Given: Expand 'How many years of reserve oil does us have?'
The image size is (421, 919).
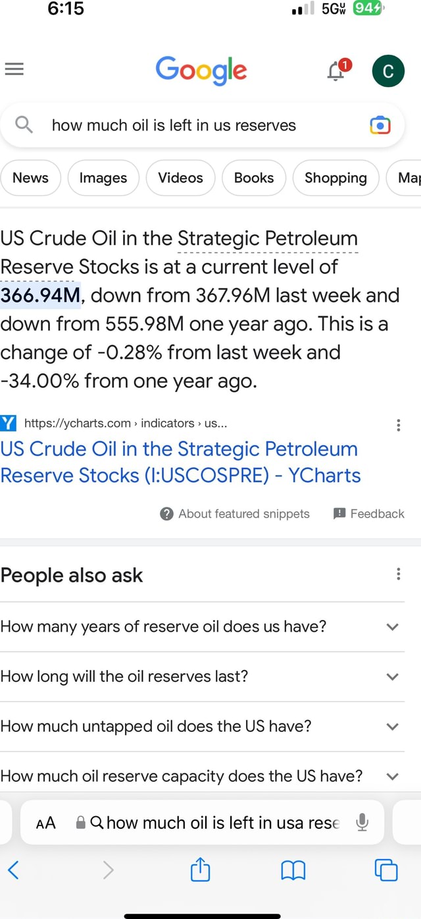Looking at the screenshot, I should [x=393, y=627].
